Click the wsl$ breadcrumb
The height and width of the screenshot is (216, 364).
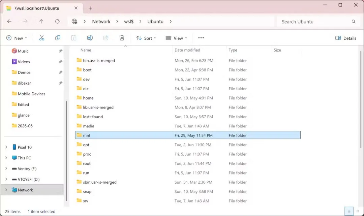click(129, 21)
